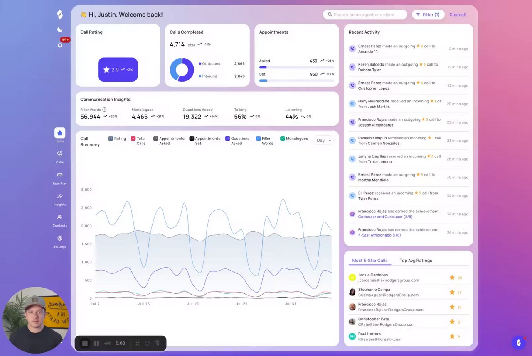Go to Calls in the sidebar
This screenshot has height=356, width=532.
coord(60,154)
